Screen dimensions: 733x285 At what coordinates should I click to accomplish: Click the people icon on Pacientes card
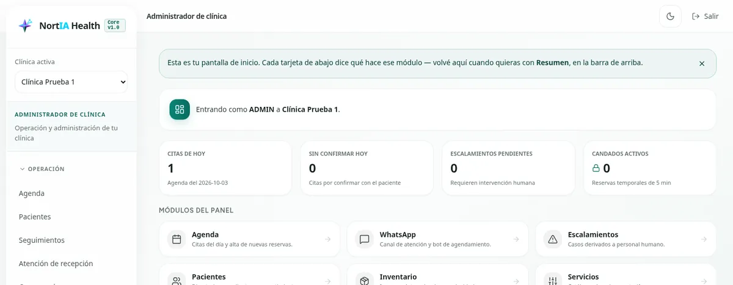pyautogui.click(x=177, y=281)
